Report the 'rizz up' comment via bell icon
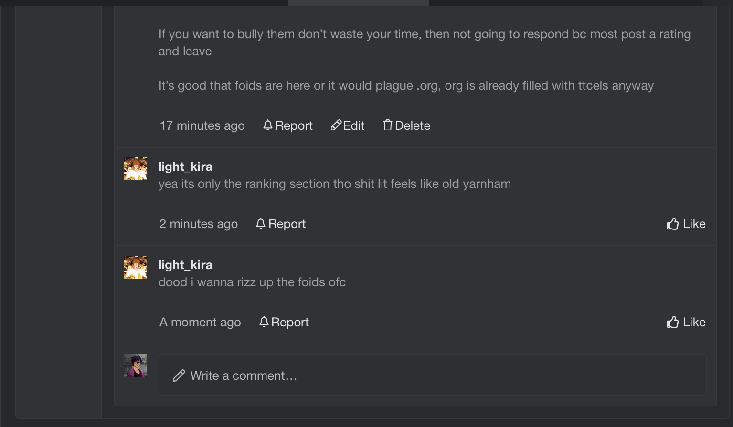The width and height of the screenshot is (733, 427). click(x=264, y=322)
